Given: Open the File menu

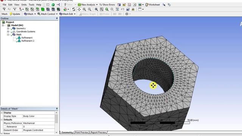Looking at the screenshot, I should tap(5, 5).
